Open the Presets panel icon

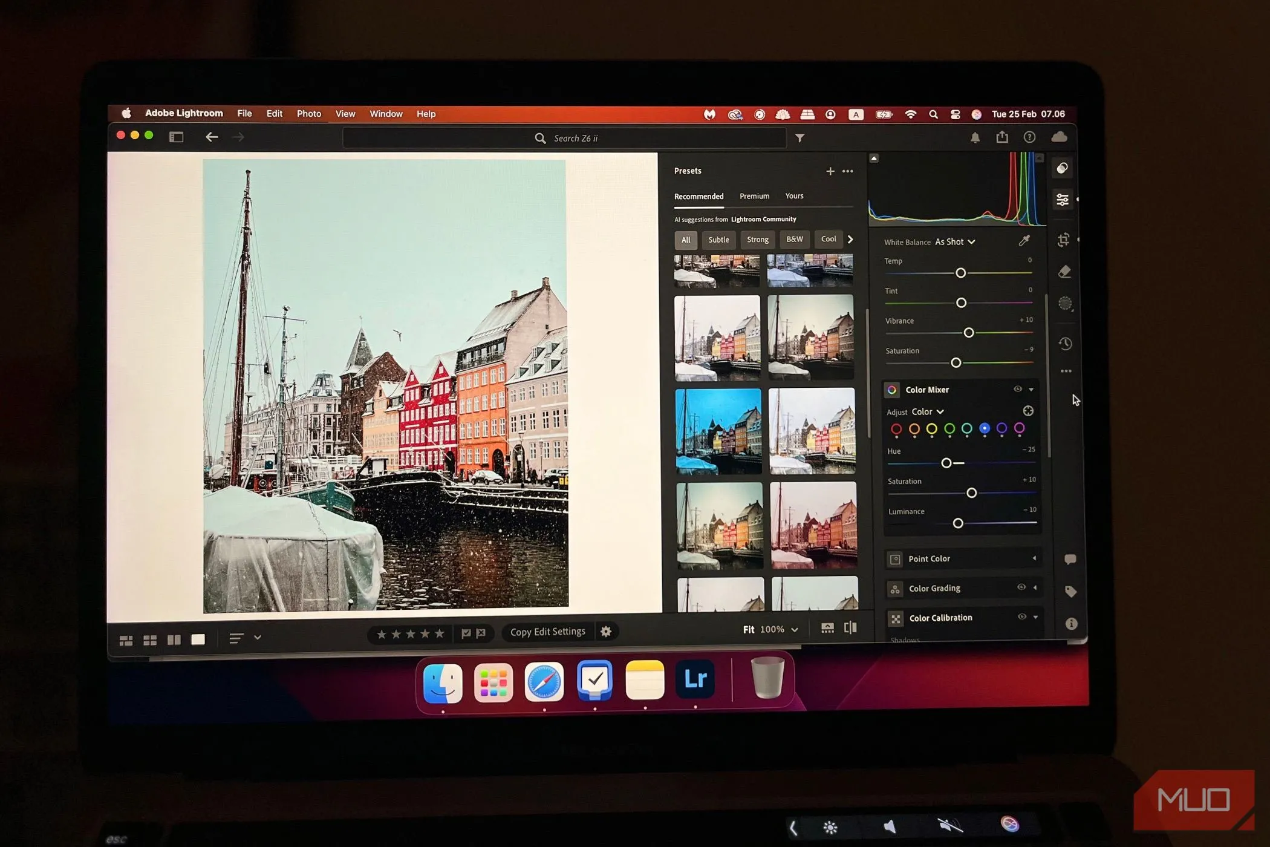1062,168
